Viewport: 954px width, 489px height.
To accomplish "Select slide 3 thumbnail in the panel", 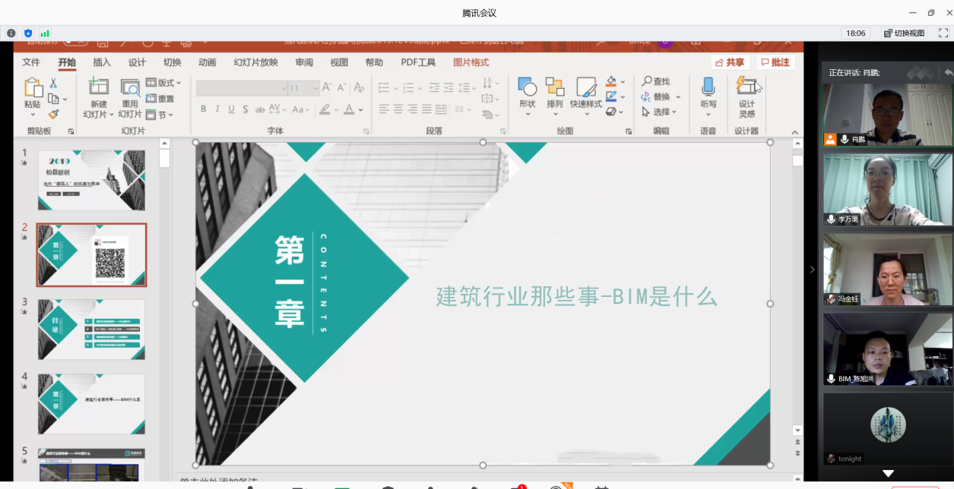I will point(91,329).
